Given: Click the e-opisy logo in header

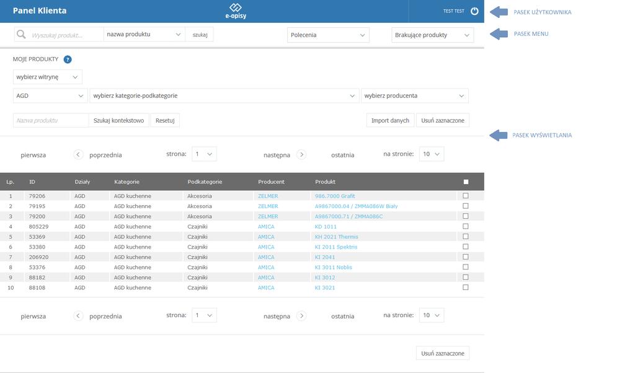Looking at the screenshot, I should (x=236, y=11).
